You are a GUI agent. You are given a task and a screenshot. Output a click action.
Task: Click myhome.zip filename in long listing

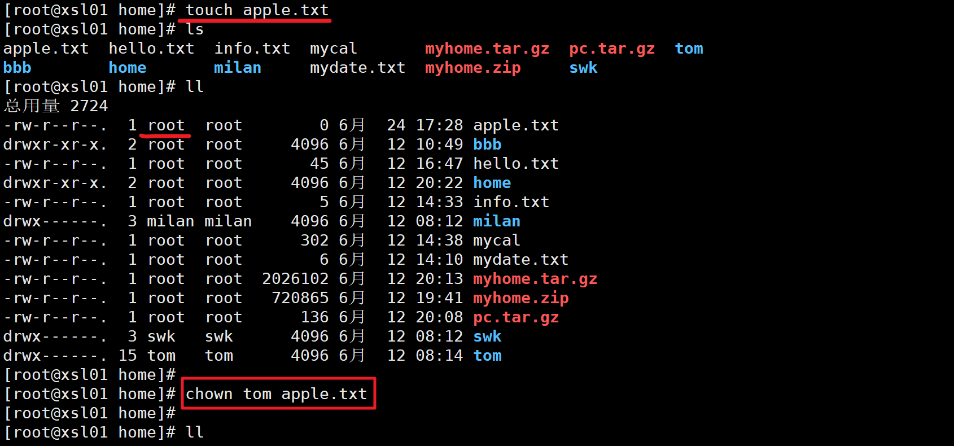click(x=521, y=298)
